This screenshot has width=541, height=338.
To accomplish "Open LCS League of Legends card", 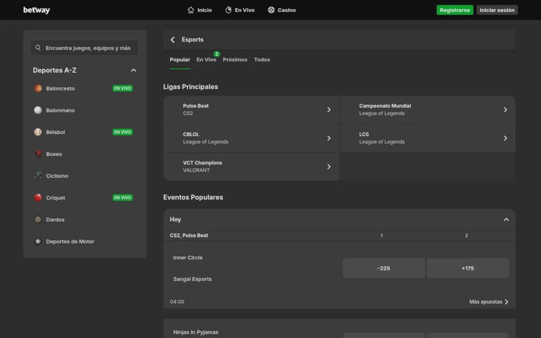I will [x=428, y=139].
